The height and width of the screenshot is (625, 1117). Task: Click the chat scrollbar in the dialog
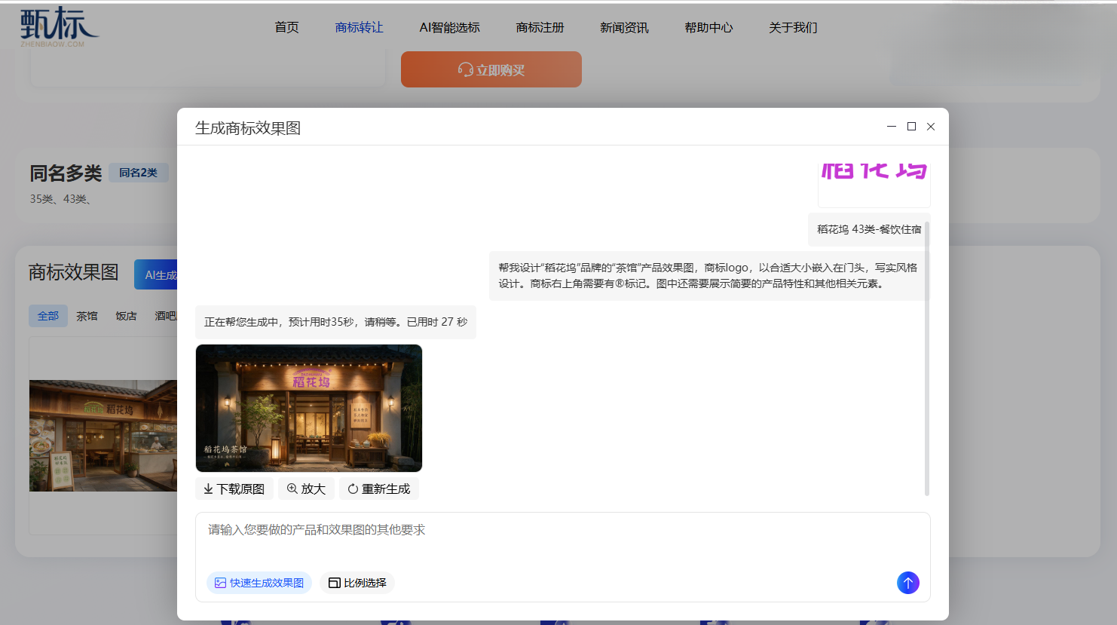tap(927, 359)
